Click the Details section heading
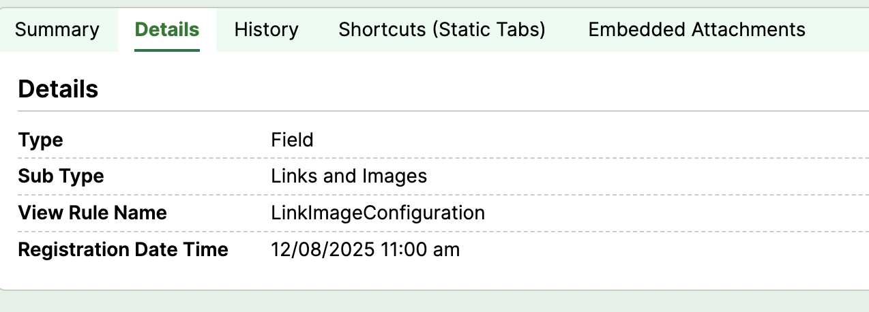Viewport: 869px width, 312px height. 58,90
